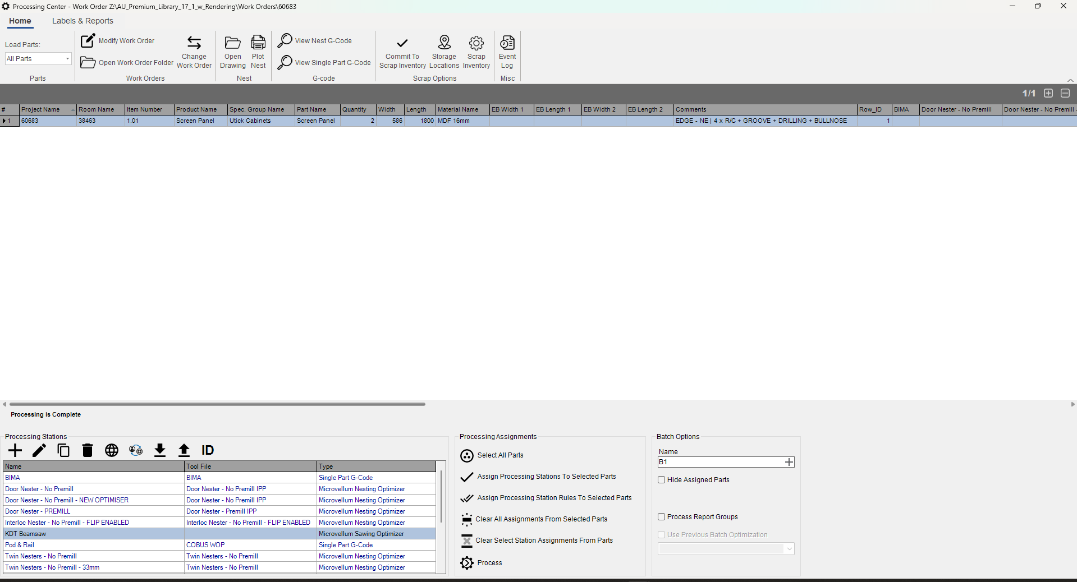Screen dimensions: 1077x582
Task: Open the Load Parts dropdown
Action: pos(38,59)
